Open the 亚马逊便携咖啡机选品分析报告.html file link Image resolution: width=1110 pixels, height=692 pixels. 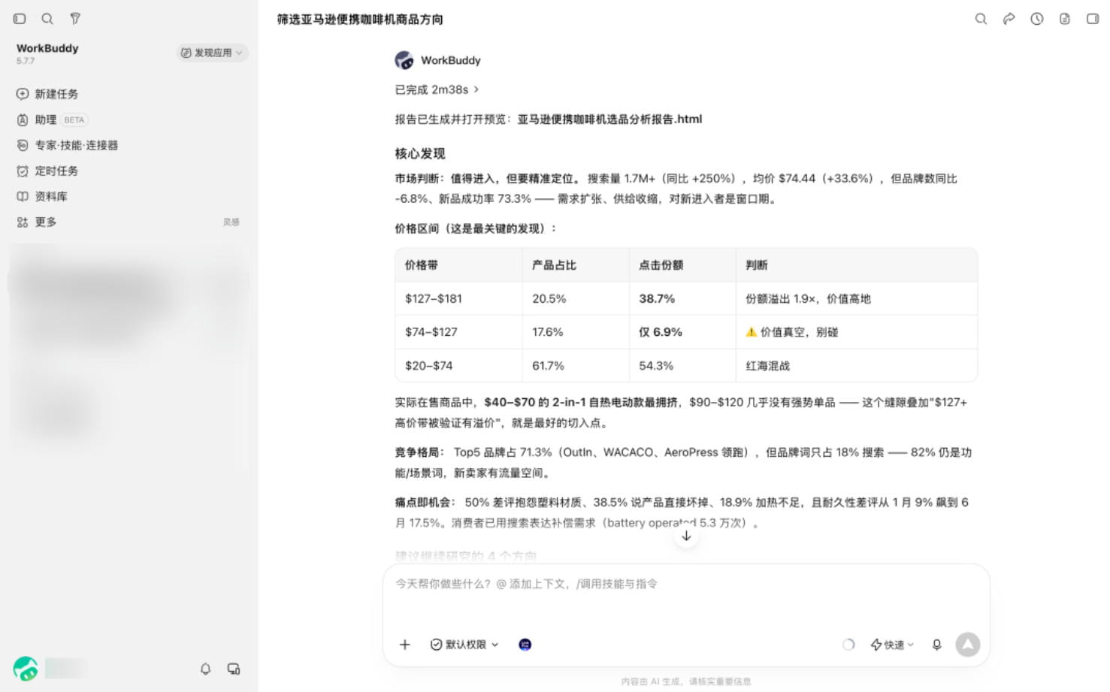609,119
